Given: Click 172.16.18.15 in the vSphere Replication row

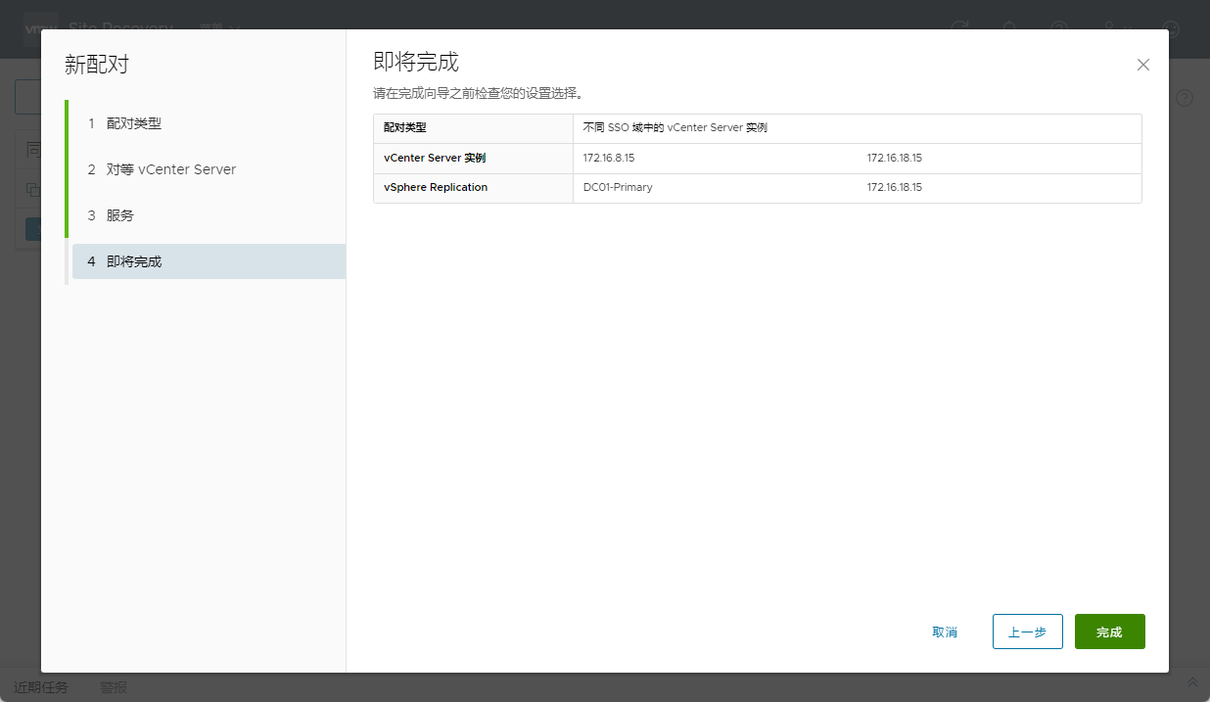Looking at the screenshot, I should click(895, 187).
